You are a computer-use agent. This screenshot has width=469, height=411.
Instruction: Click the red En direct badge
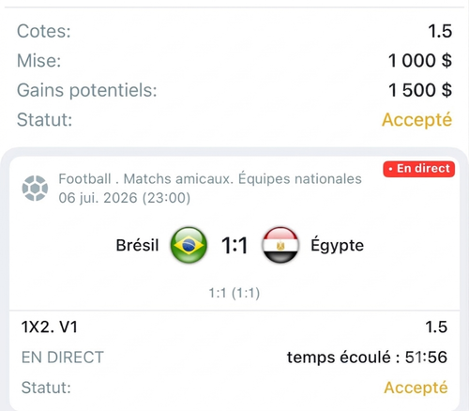pos(419,169)
